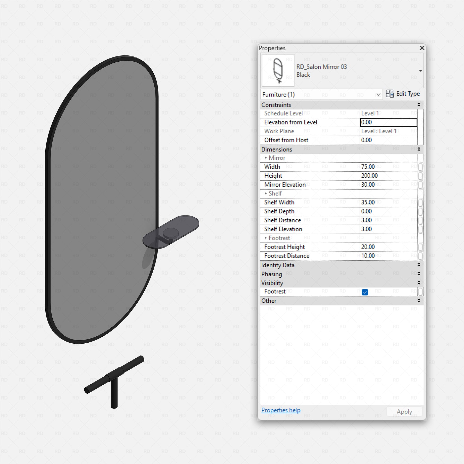This screenshot has width=464, height=464.
Task: Click the Width value field
Action: point(388,167)
